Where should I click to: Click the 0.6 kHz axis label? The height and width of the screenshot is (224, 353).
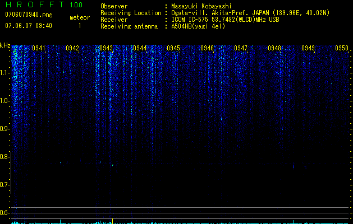pos(4,213)
